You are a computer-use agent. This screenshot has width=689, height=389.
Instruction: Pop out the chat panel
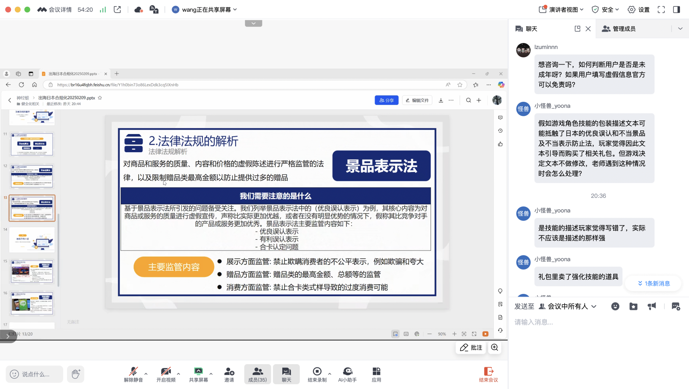tap(577, 29)
